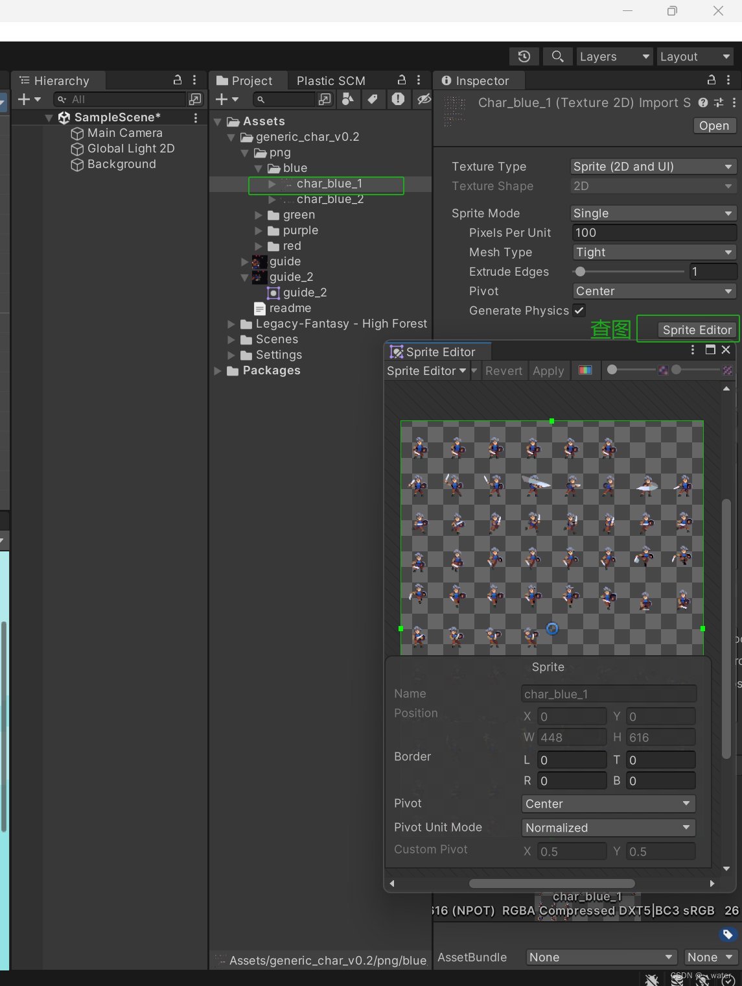This screenshot has width=742, height=986.
Task: Open the Mesh Type dropdown
Action: click(x=654, y=252)
